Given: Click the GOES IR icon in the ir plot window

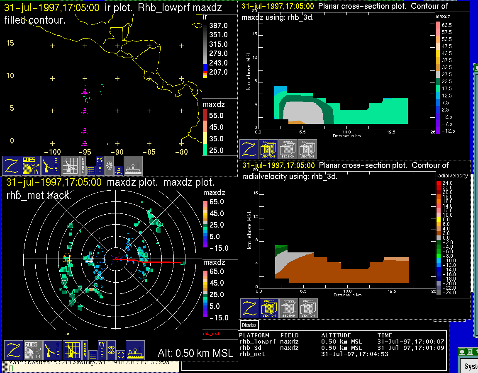Looking at the screenshot, I should pyautogui.click(x=32, y=165).
